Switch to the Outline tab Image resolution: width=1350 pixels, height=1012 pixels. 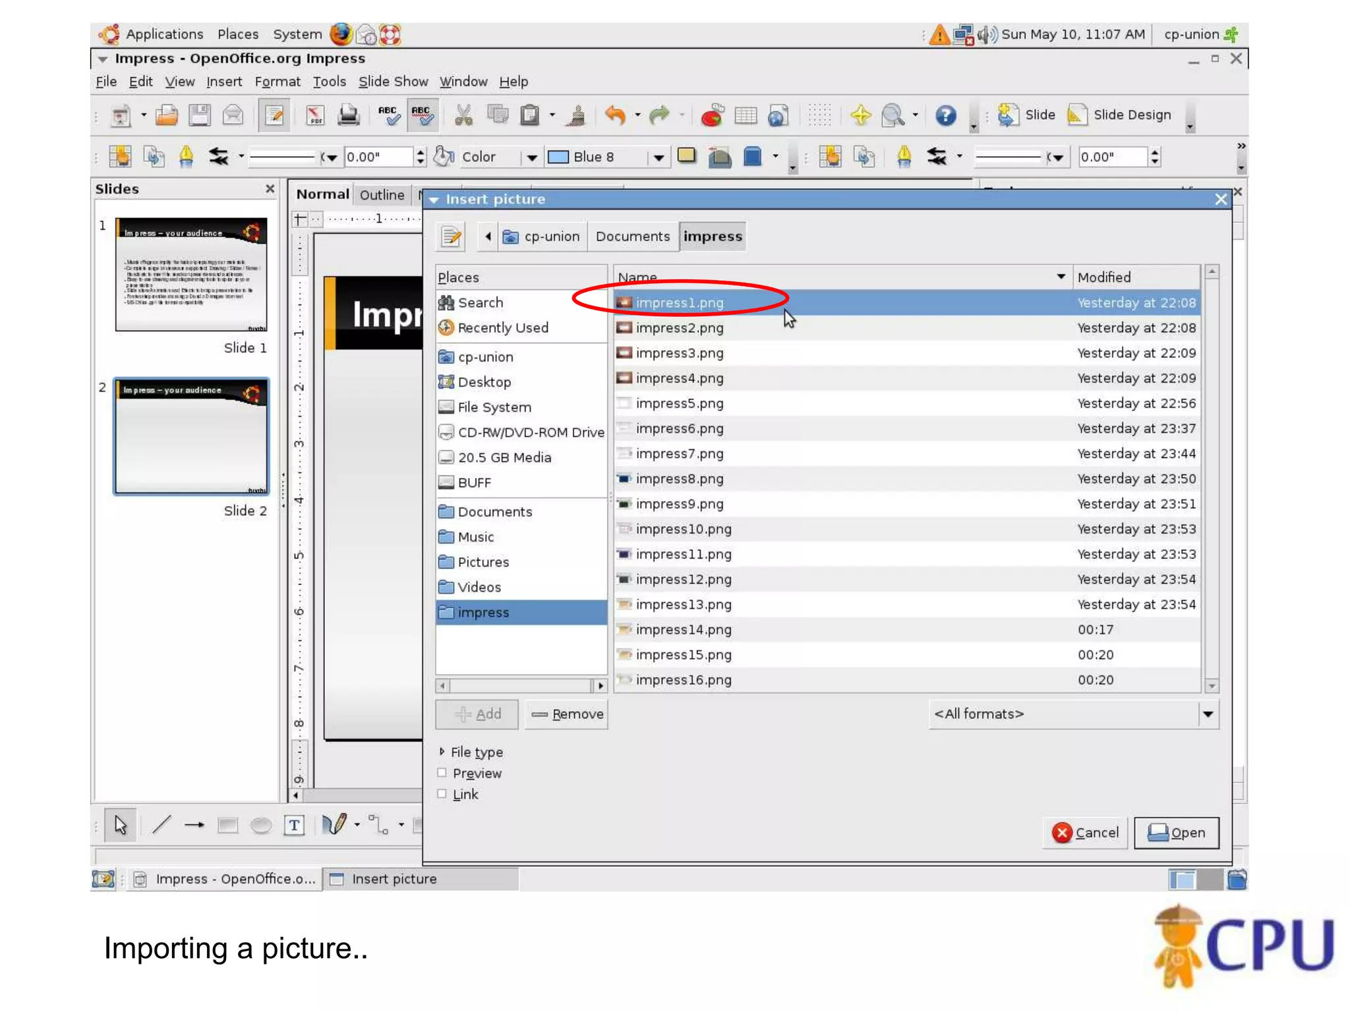coord(382,195)
